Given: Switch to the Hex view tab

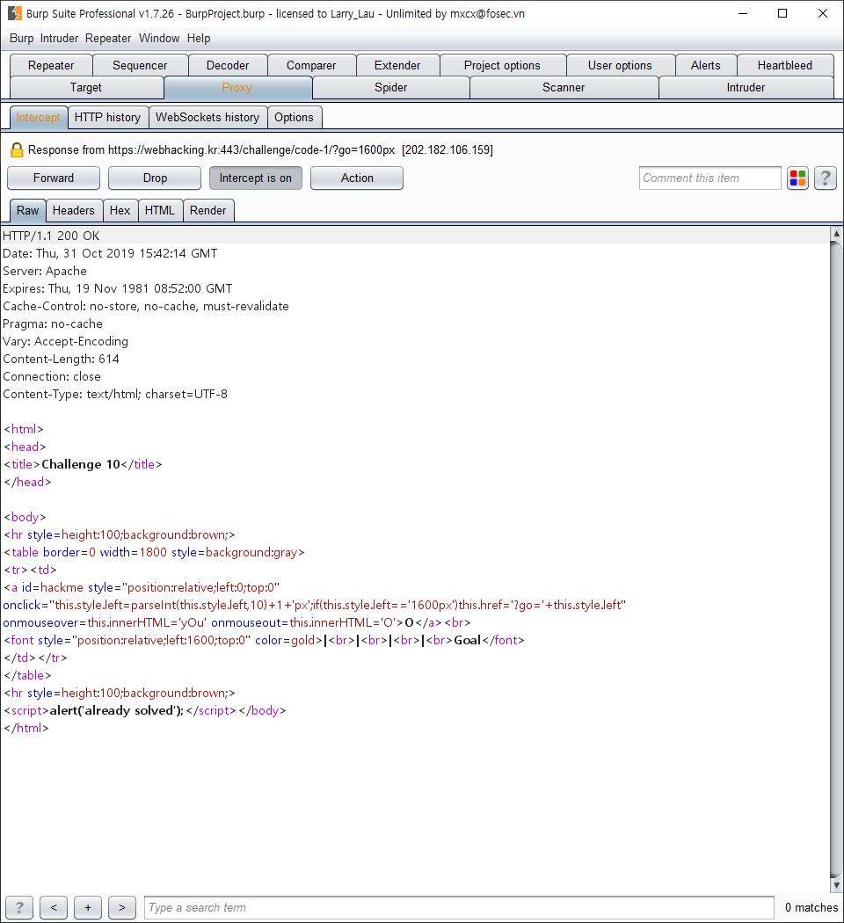Looking at the screenshot, I should point(120,211).
